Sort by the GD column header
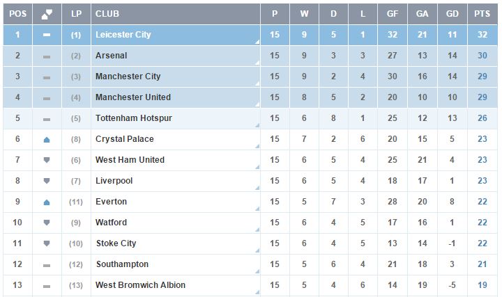 (452, 14)
